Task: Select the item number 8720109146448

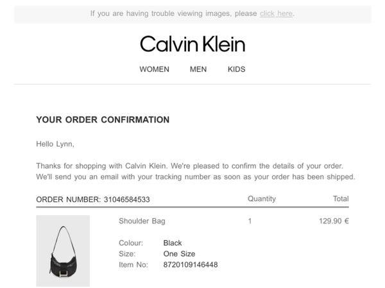Action: coord(191,264)
